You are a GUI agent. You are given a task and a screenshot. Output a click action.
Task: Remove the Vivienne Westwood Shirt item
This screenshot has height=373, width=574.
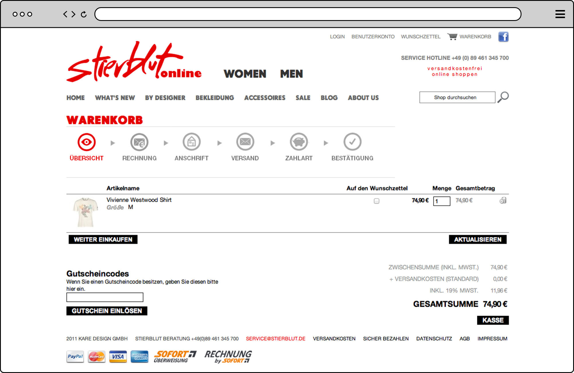pos(503,200)
